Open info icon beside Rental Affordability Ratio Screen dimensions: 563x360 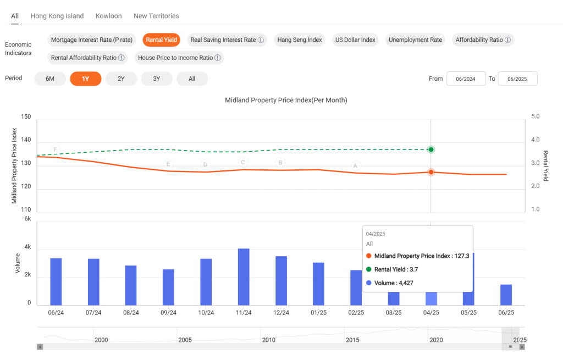(122, 58)
